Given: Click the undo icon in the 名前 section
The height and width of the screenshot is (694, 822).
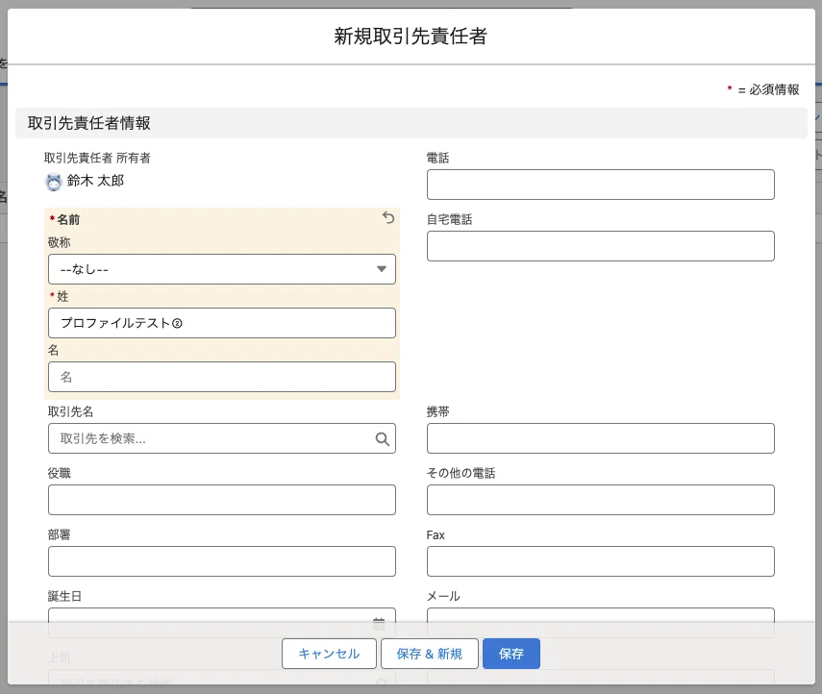Looking at the screenshot, I should [388, 217].
